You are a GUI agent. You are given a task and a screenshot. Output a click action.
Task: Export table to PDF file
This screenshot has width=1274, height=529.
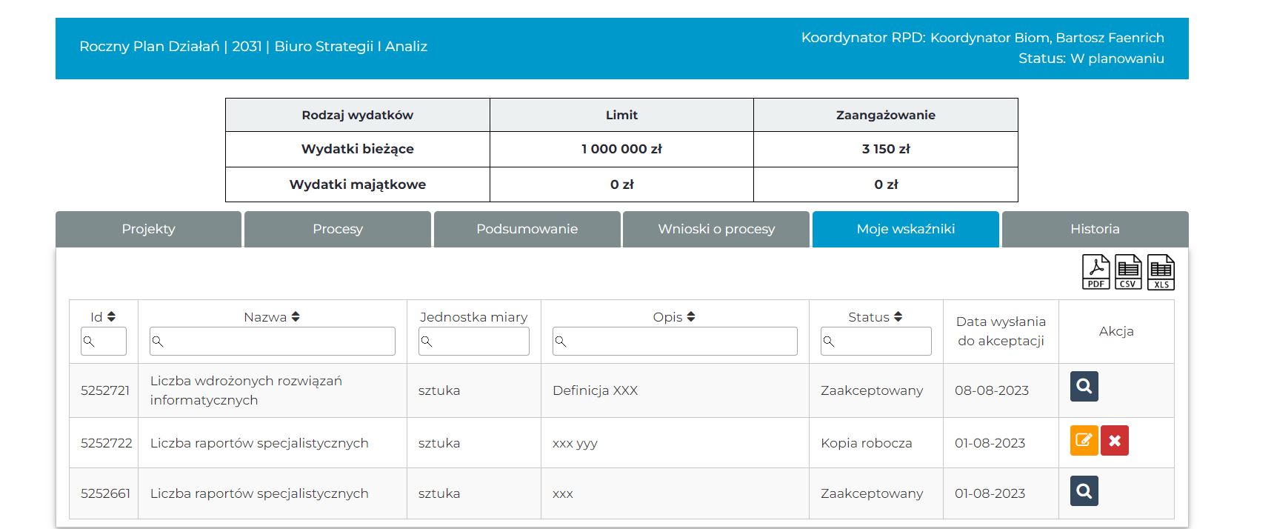[x=1095, y=272]
